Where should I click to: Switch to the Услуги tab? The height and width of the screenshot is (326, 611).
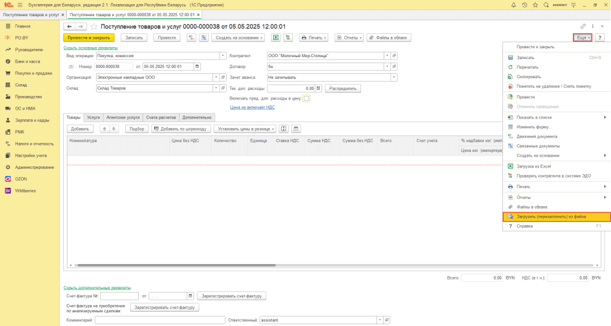click(93, 117)
